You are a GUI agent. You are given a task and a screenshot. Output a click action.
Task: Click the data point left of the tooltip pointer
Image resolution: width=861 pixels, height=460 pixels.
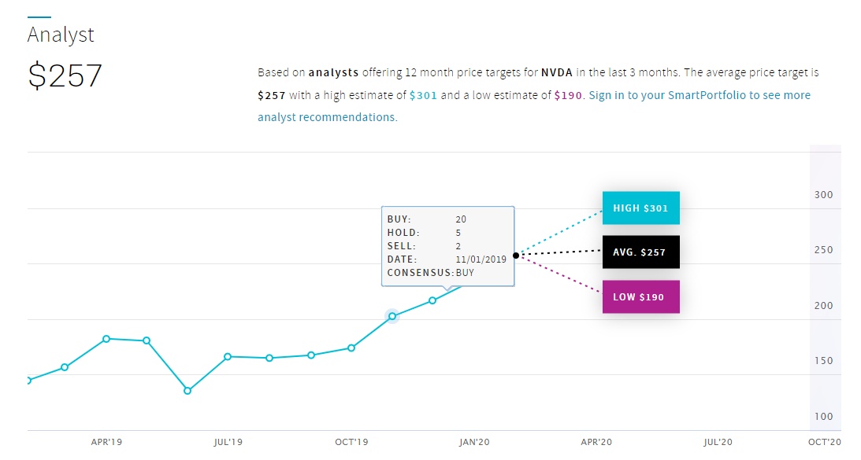[432, 300]
